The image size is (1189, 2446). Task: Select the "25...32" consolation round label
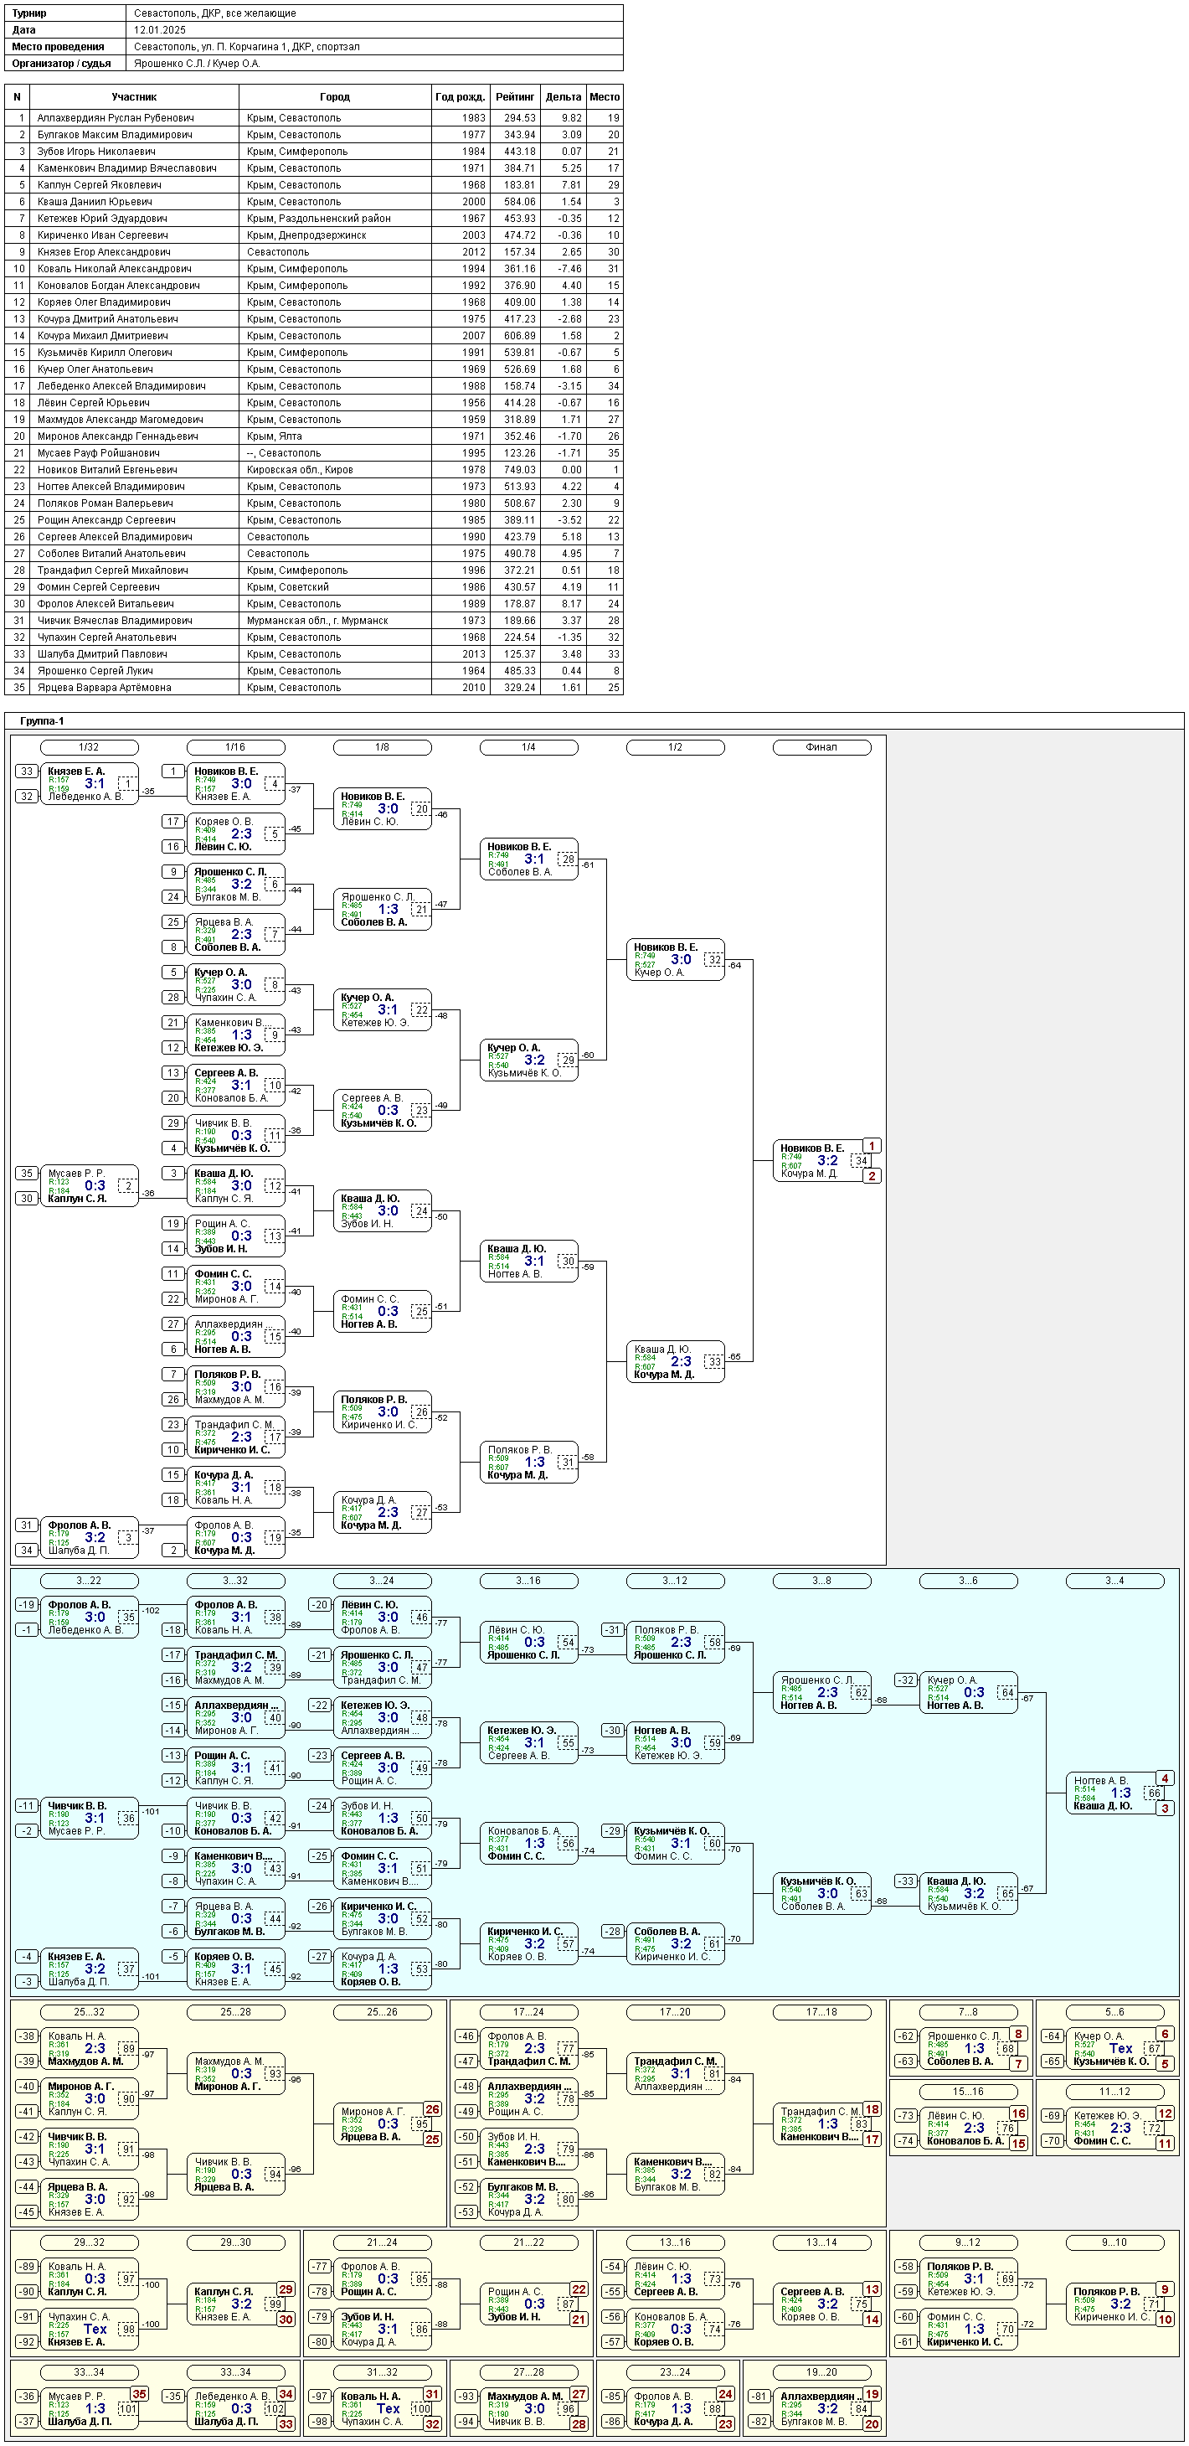click(90, 2012)
